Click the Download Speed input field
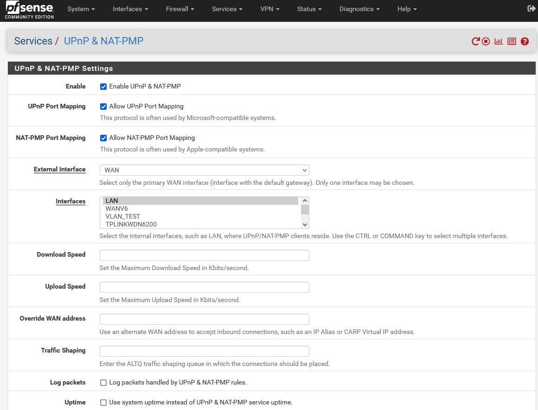The image size is (538, 410). 204,255
